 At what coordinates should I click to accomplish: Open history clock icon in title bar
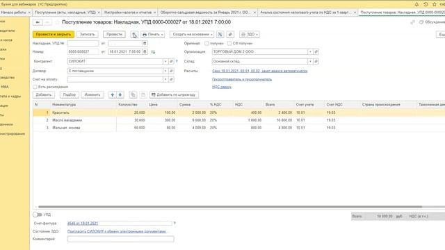(x=426, y=4)
